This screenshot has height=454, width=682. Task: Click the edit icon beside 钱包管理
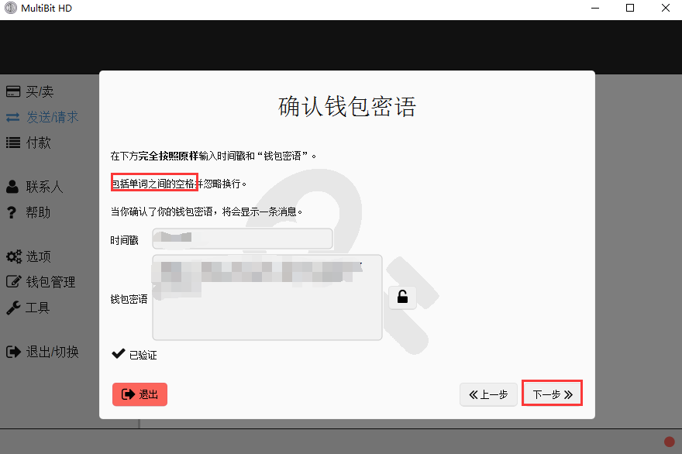[13, 281]
